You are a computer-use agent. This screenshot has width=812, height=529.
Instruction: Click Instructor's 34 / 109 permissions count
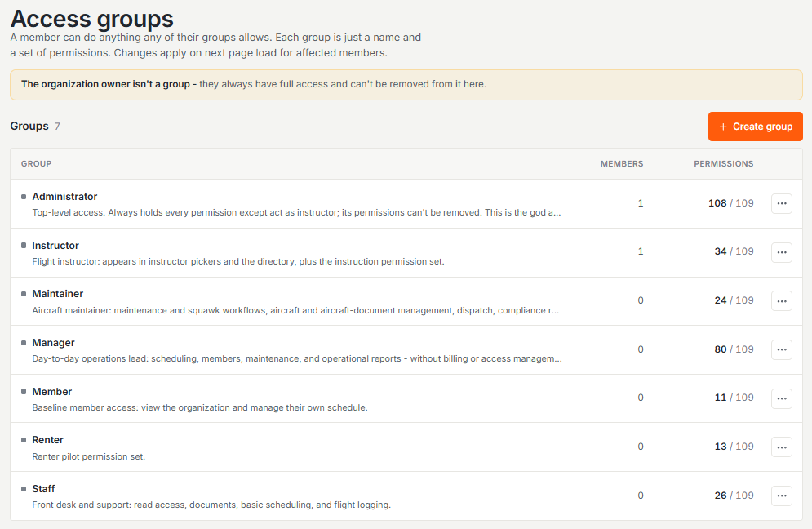[x=734, y=251]
